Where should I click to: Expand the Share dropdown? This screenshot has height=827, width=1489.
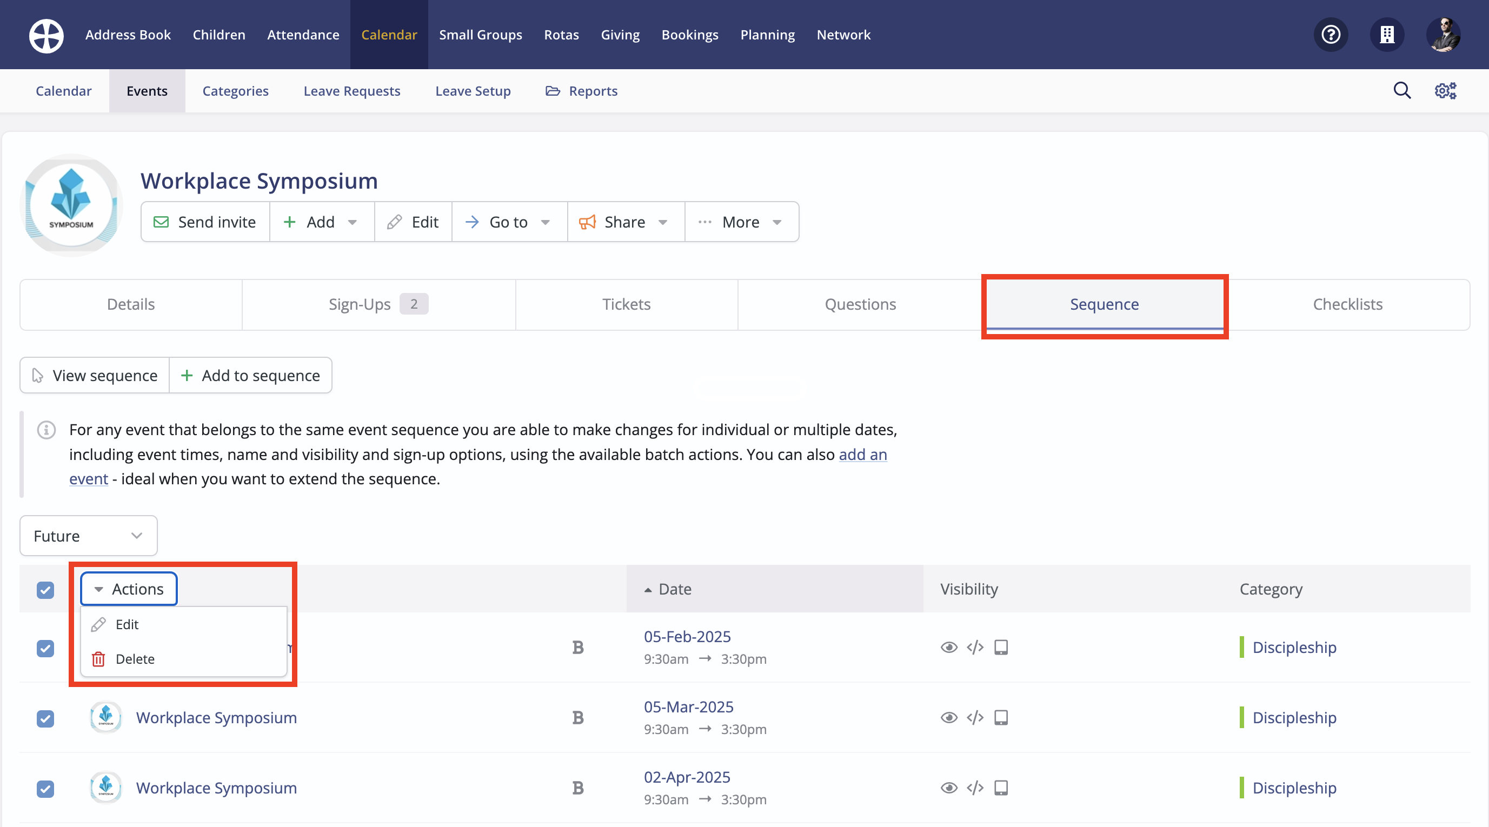[626, 222]
